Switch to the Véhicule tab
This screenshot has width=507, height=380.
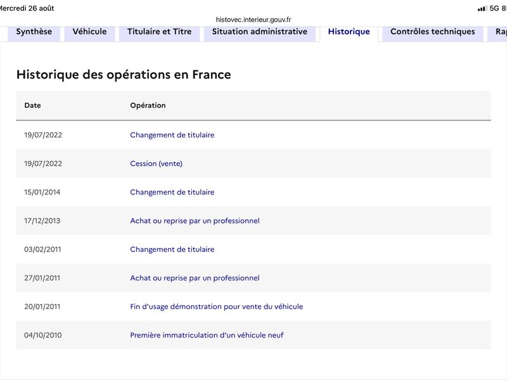(x=89, y=32)
